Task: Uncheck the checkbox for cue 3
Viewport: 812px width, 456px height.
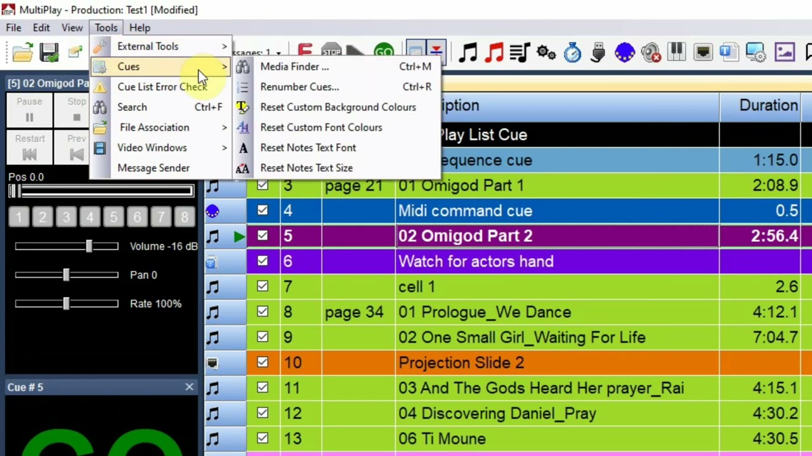Action: [x=263, y=185]
